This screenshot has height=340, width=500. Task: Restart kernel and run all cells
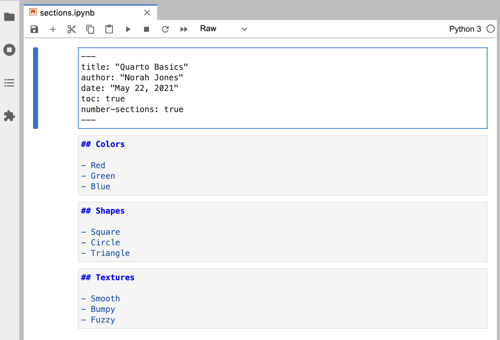184,29
